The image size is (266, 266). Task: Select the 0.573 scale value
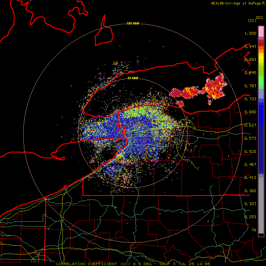pyautogui.click(x=250, y=138)
